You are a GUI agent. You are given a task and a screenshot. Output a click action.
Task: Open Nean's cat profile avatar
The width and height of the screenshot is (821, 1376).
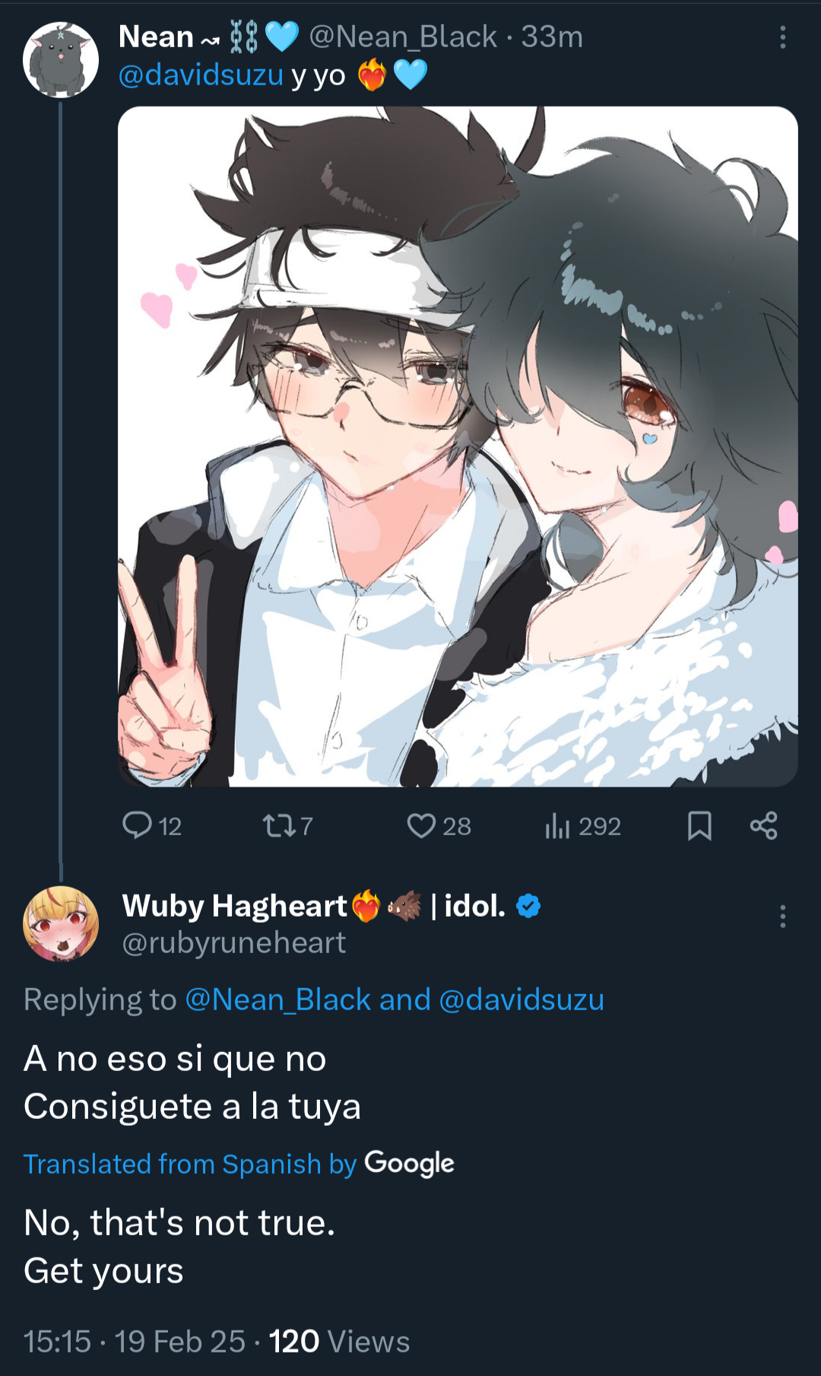61,60
